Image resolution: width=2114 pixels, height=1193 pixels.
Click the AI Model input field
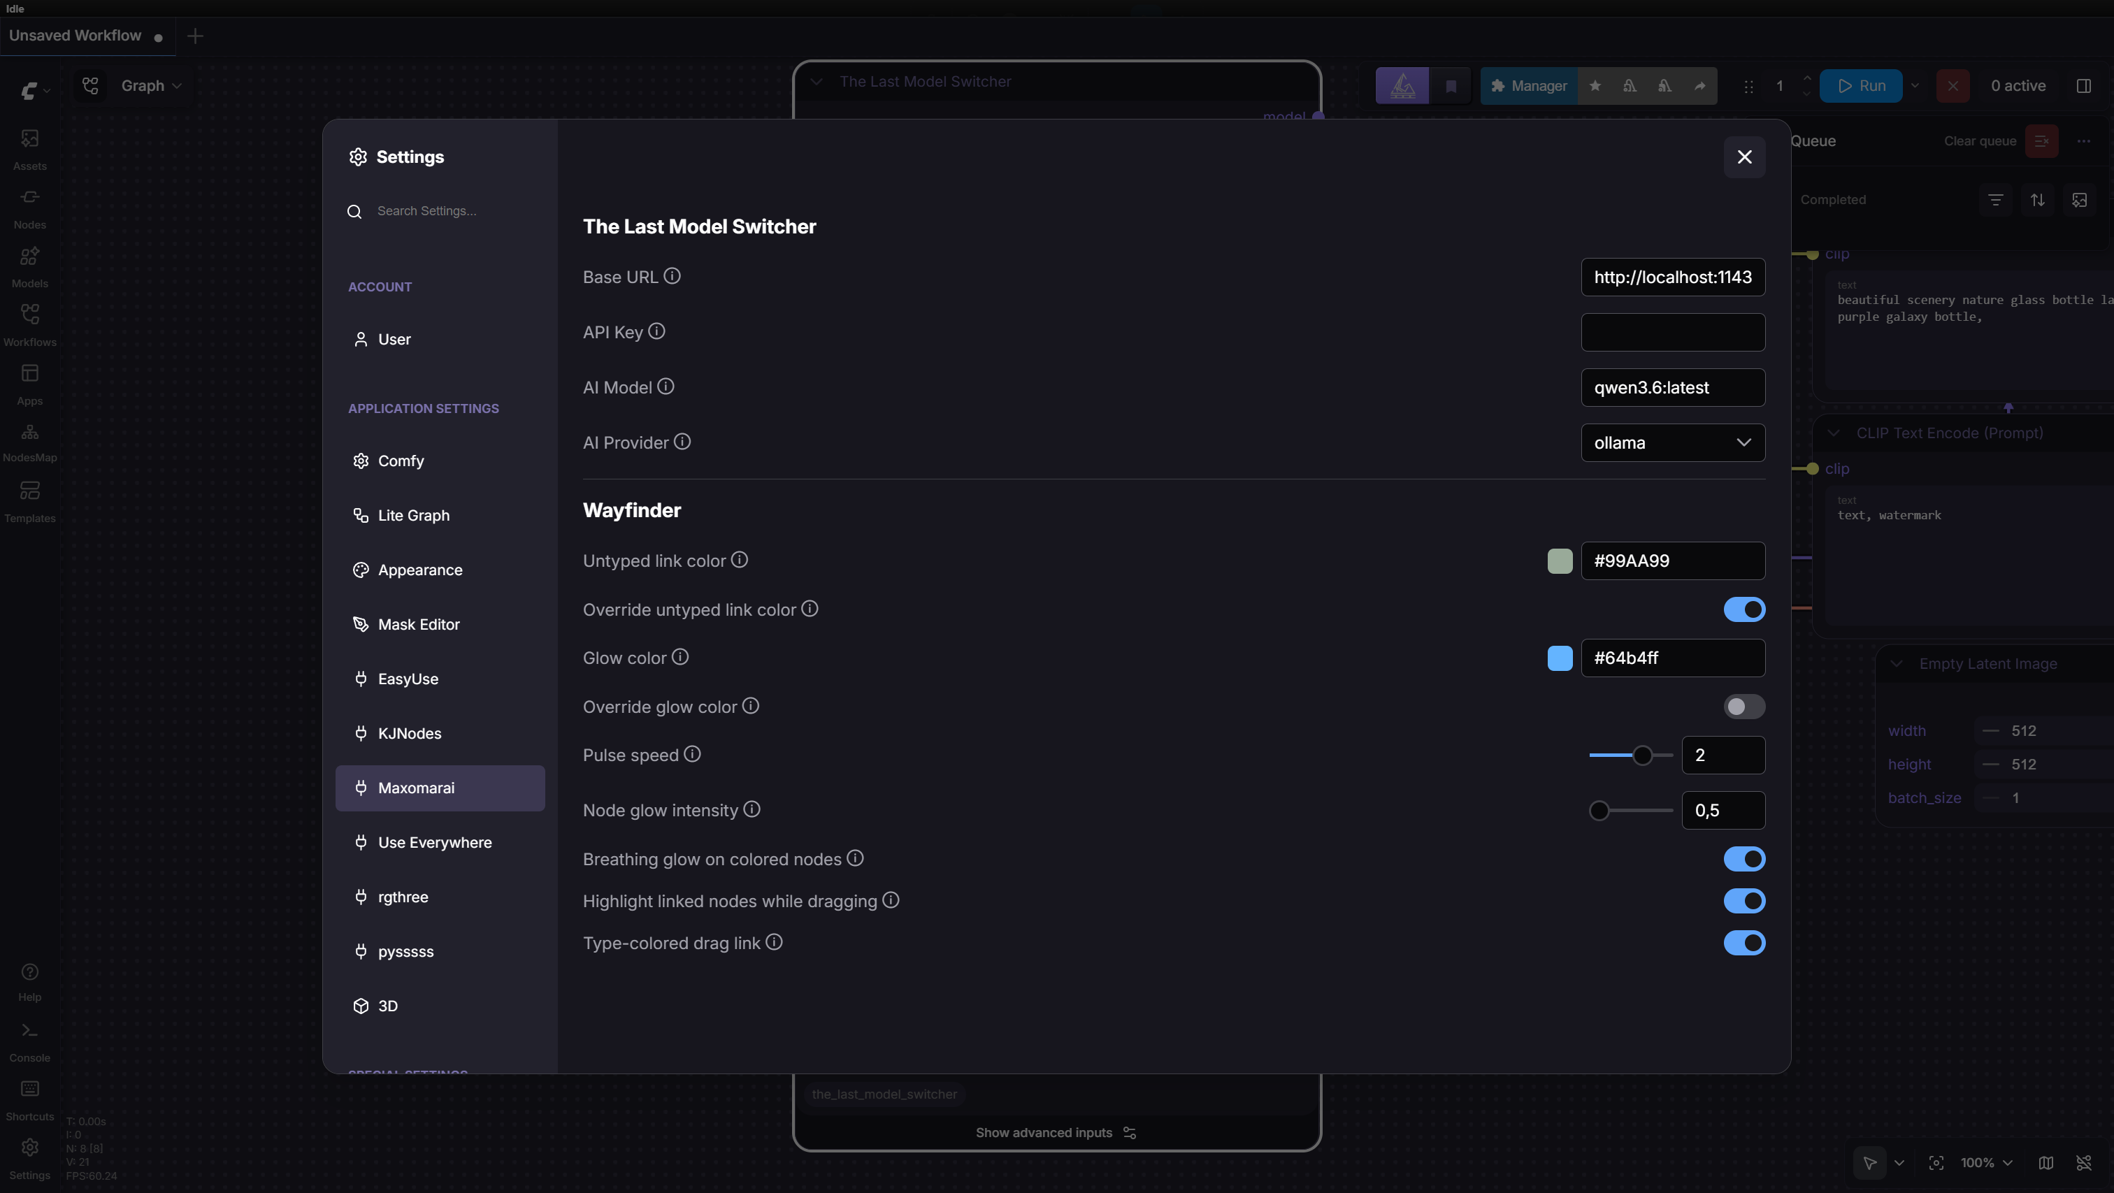pyautogui.click(x=1672, y=387)
